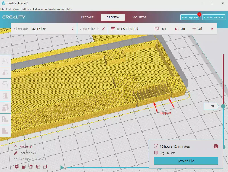
Task: Click the layer slider handle showing 59
Action: 223,106
